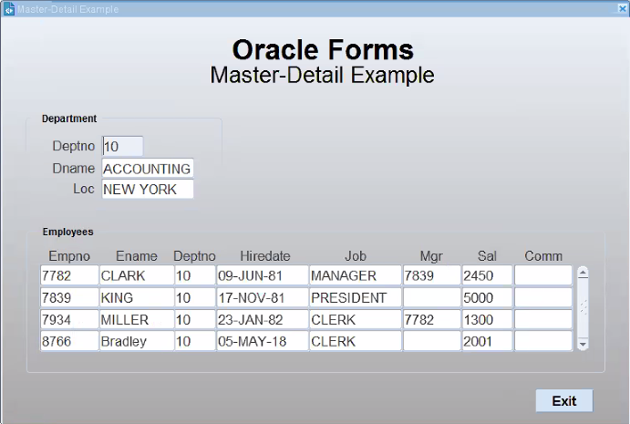
Task: Click empty Comm cell in Bradley row
Action: point(543,341)
